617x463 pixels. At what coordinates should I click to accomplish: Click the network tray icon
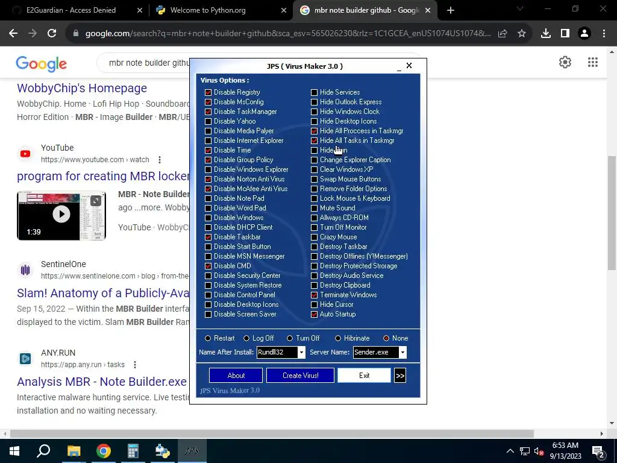click(525, 452)
